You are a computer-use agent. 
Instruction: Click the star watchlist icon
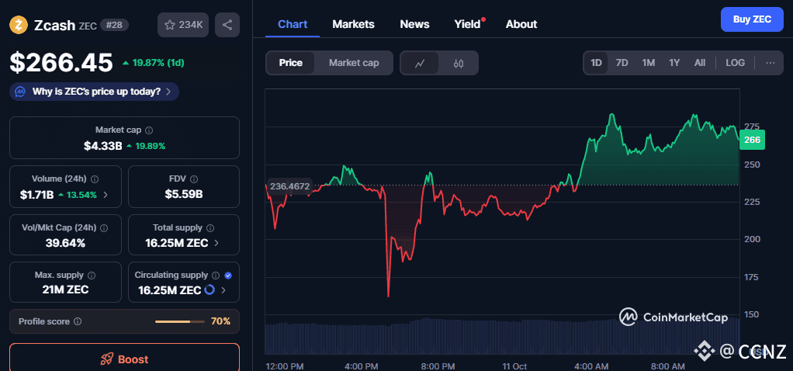coord(171,25)
